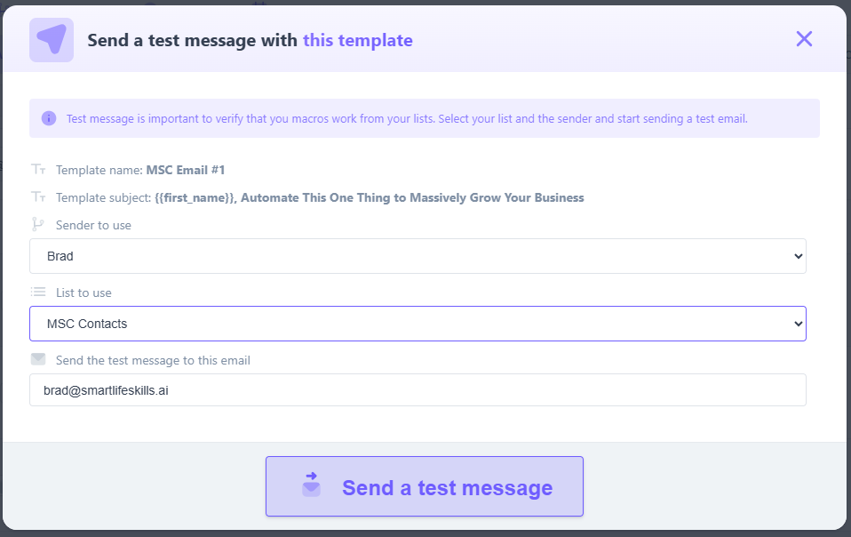Click the text icon beside Template subject
851x537 pixels.
(38, 197)
